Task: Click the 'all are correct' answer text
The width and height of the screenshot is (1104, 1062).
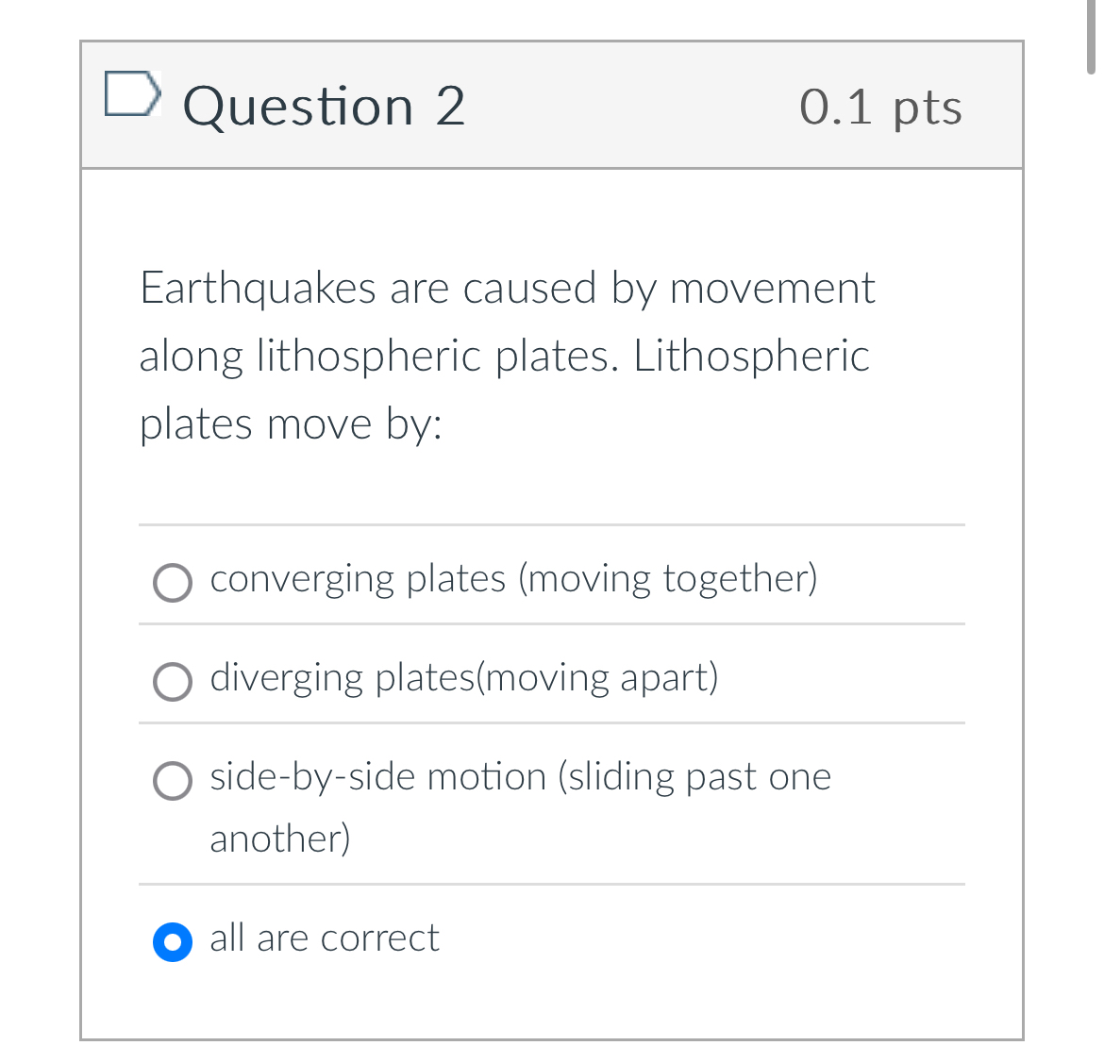Action: (324, 938)
